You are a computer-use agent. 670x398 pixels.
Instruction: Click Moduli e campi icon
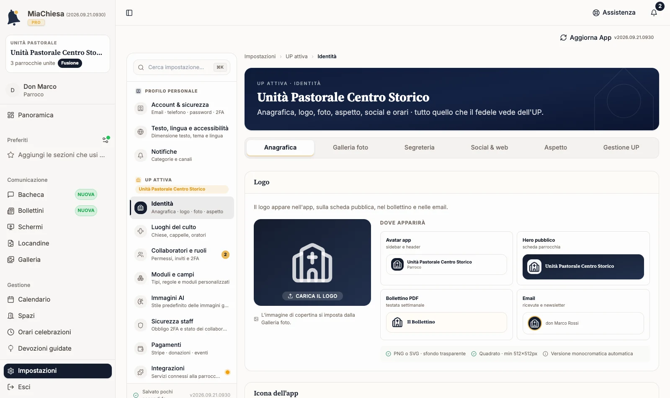[141, 278]
